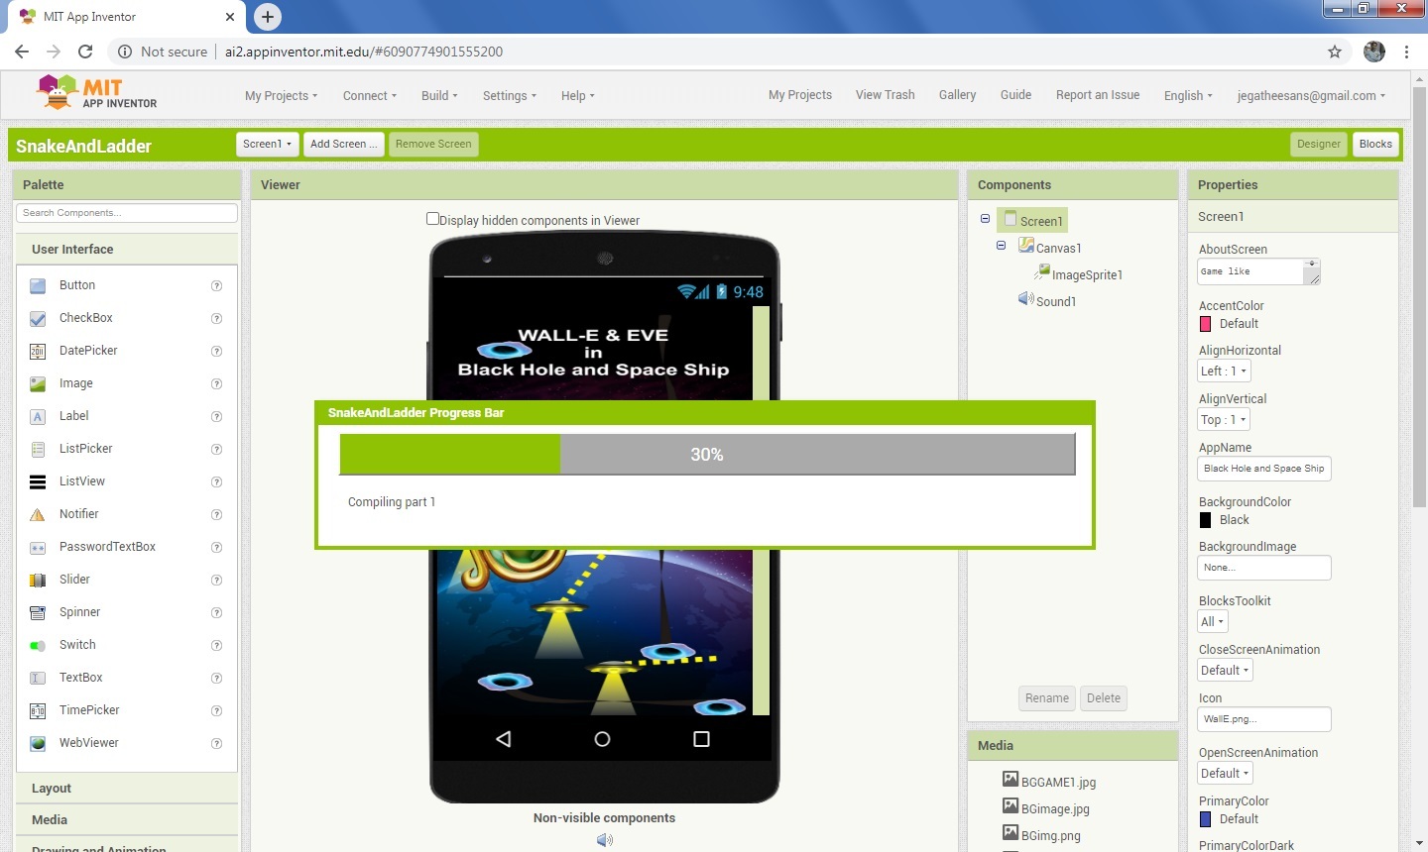Click the CheckBox palette icon
1428x852 pixels.
click(38, 319)
